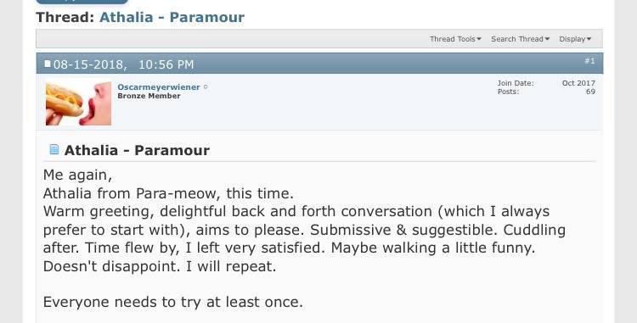Click the Oct 2017 join date value

[x=578, y=83]
